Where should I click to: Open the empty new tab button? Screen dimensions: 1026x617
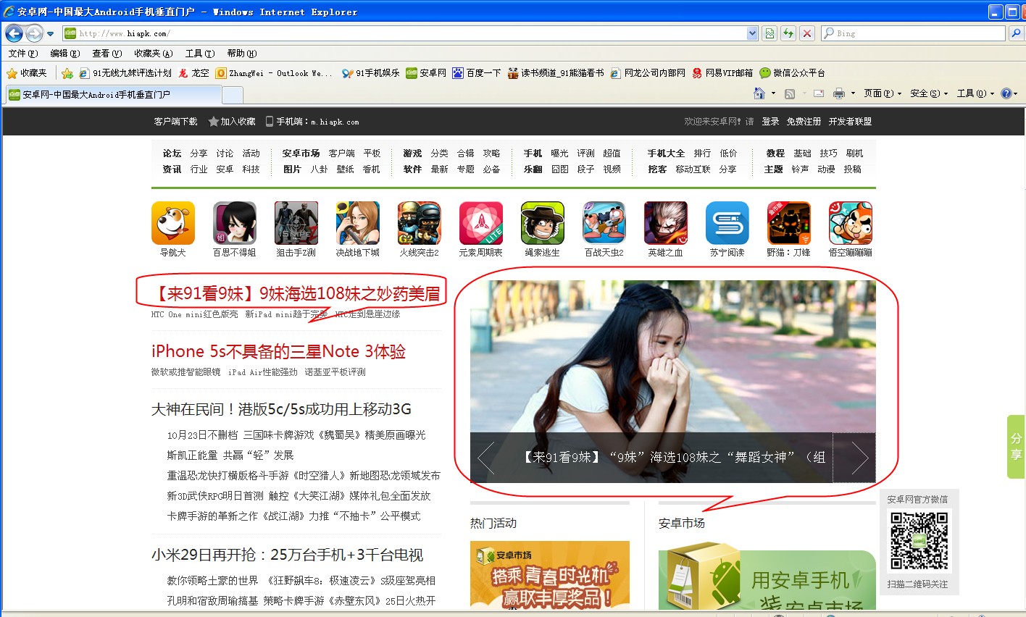233,95
